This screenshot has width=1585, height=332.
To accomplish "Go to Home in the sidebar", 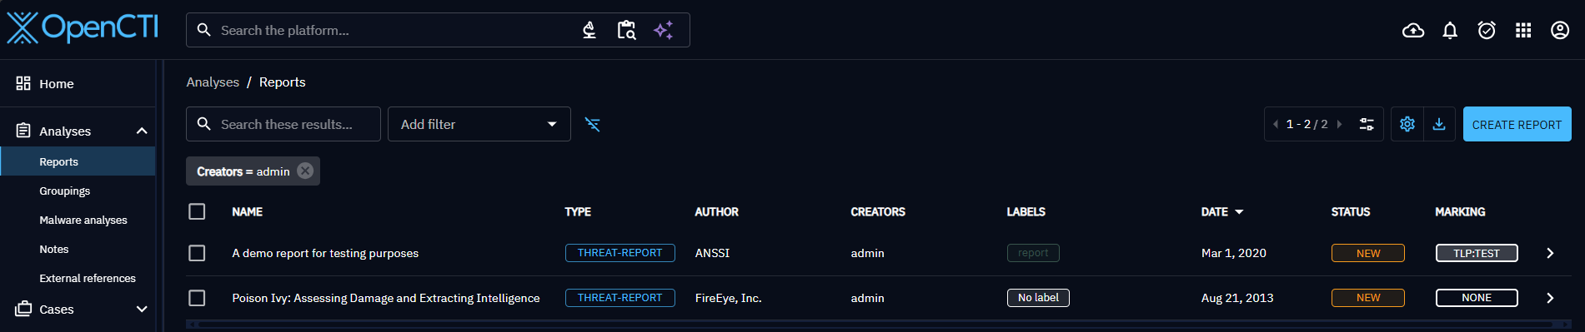I will point(78,83).
